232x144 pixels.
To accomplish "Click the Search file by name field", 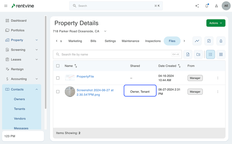I will tap(115, 54).
